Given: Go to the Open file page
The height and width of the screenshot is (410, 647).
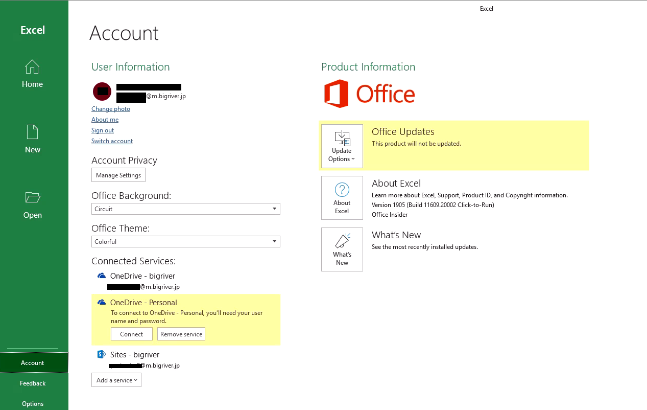Looking at the screenshot, I should [32, 204].
